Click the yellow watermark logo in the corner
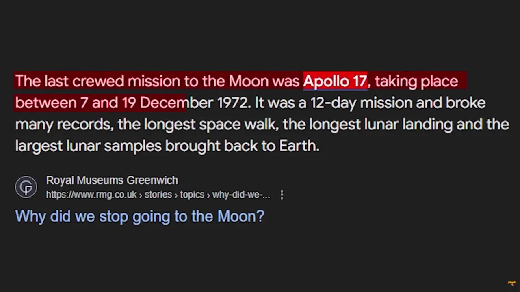The image size is (520, 292). [x=512, y=283]
